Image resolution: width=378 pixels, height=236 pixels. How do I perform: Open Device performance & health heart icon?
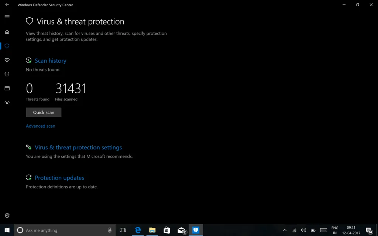pos(7,60)
